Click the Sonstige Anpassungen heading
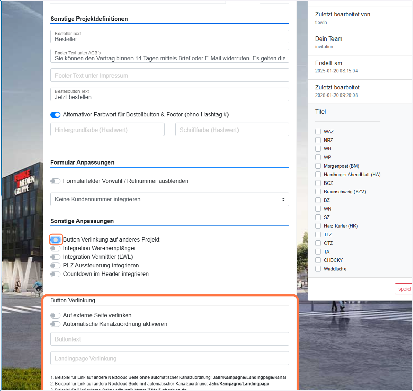Image resolution: width=413 pixels, height=391 pixels. point(82,221)
